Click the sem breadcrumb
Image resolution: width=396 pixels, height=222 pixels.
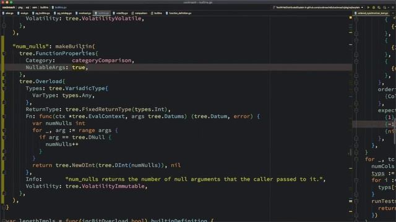point(35,7)
